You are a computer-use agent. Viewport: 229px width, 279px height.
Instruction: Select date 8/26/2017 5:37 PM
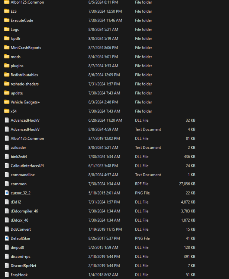104,238
